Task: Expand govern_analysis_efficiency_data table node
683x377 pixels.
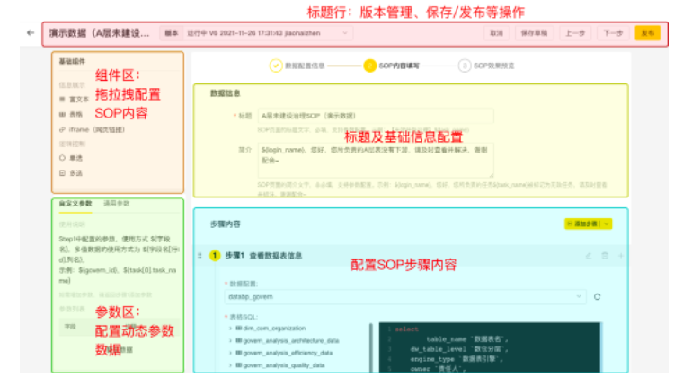Action: click(x=230, y=353)
